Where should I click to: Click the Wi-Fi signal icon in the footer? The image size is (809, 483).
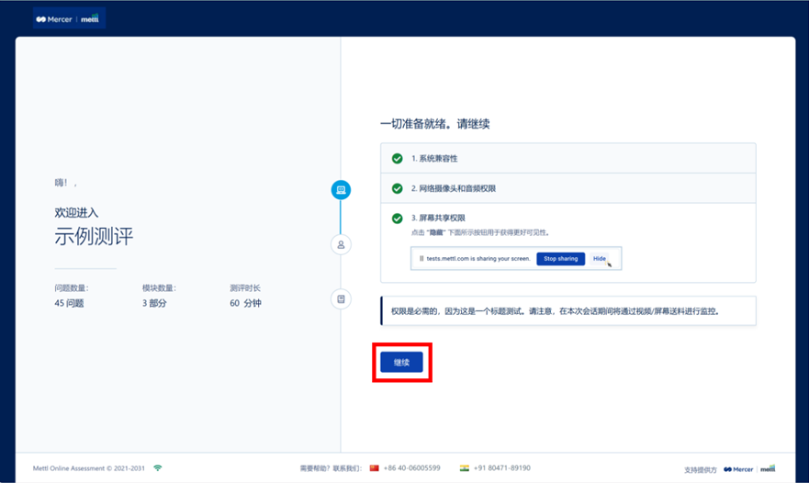point(158,468)
